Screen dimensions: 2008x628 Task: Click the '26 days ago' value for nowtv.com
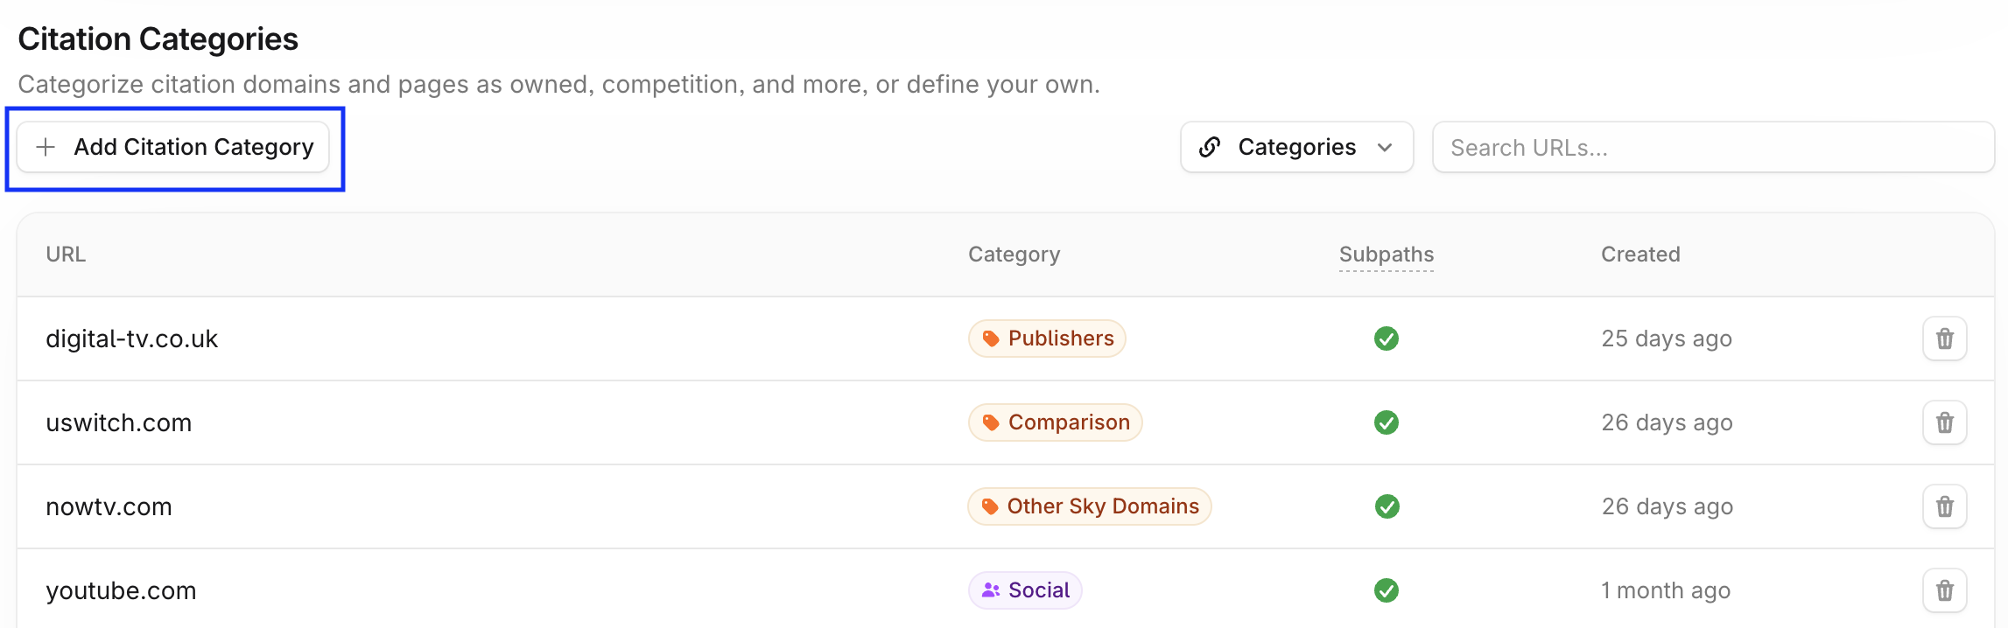1667,506
